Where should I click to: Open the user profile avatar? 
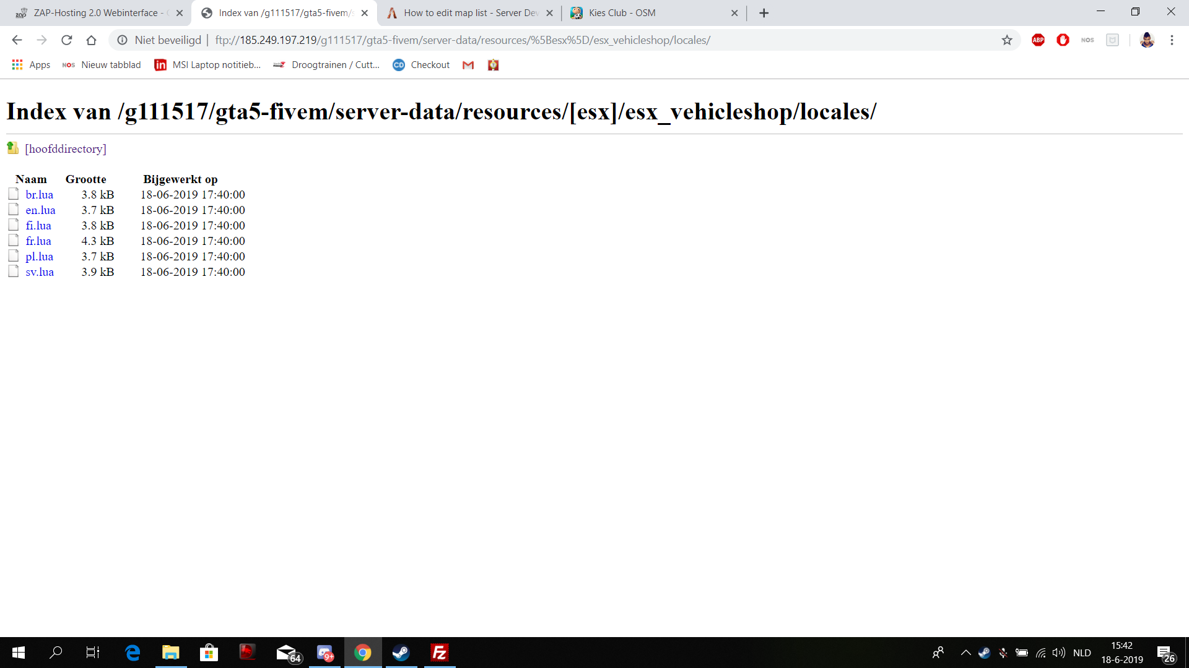pyautogui.click(x=1146, y=40)
